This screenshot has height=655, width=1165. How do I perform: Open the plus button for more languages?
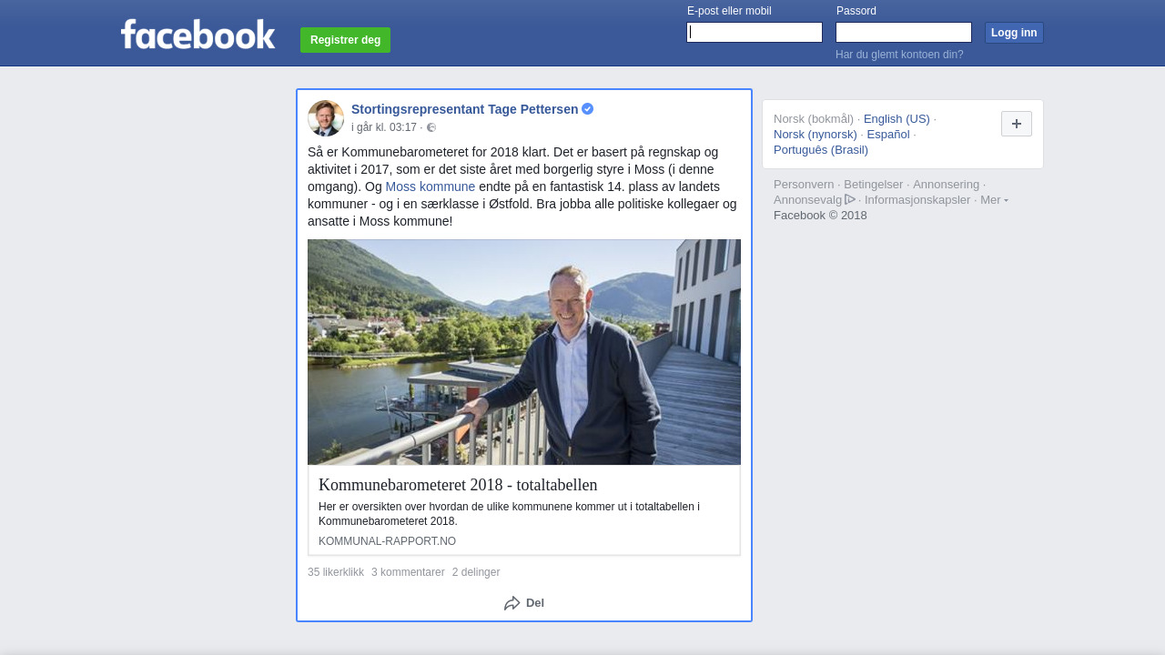pyautogui.click(x=1017, y=124)
